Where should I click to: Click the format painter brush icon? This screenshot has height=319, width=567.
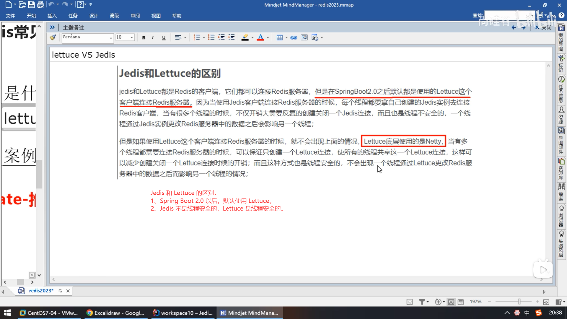click(x=53, y=38)
